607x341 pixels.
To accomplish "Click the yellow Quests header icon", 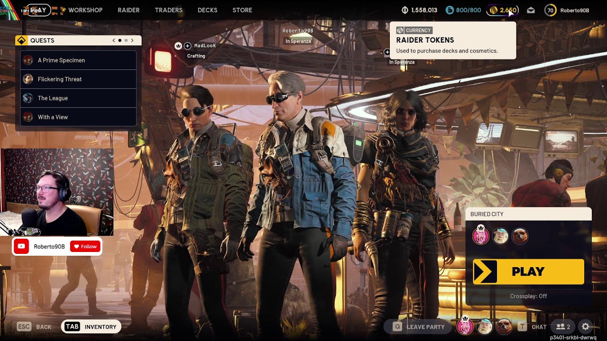I will point(21,40).
